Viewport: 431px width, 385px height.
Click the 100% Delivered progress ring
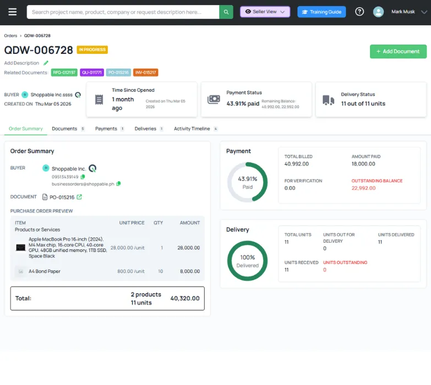(247, 261)
